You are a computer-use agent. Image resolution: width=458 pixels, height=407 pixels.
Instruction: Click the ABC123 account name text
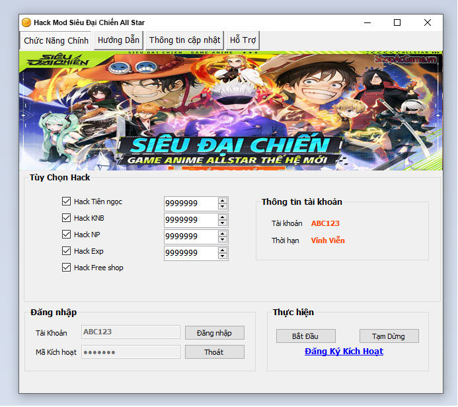pyautogui.click(x=325, y=223)
